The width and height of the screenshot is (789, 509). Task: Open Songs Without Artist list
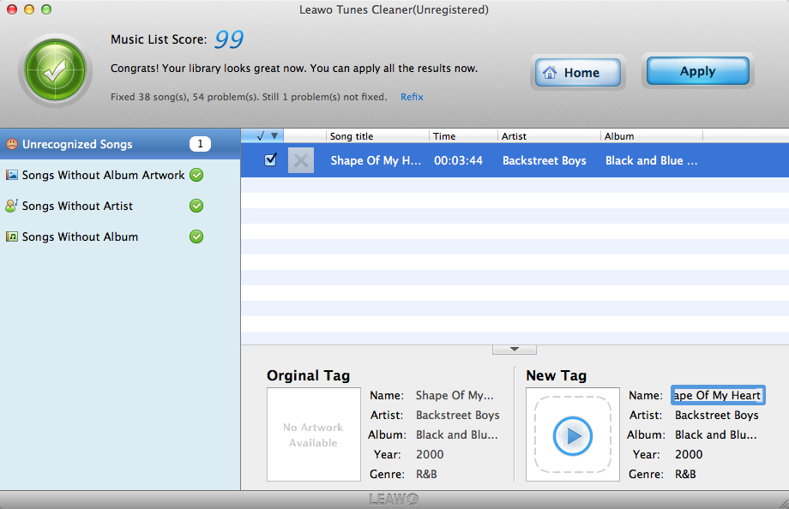pos(120,206)
